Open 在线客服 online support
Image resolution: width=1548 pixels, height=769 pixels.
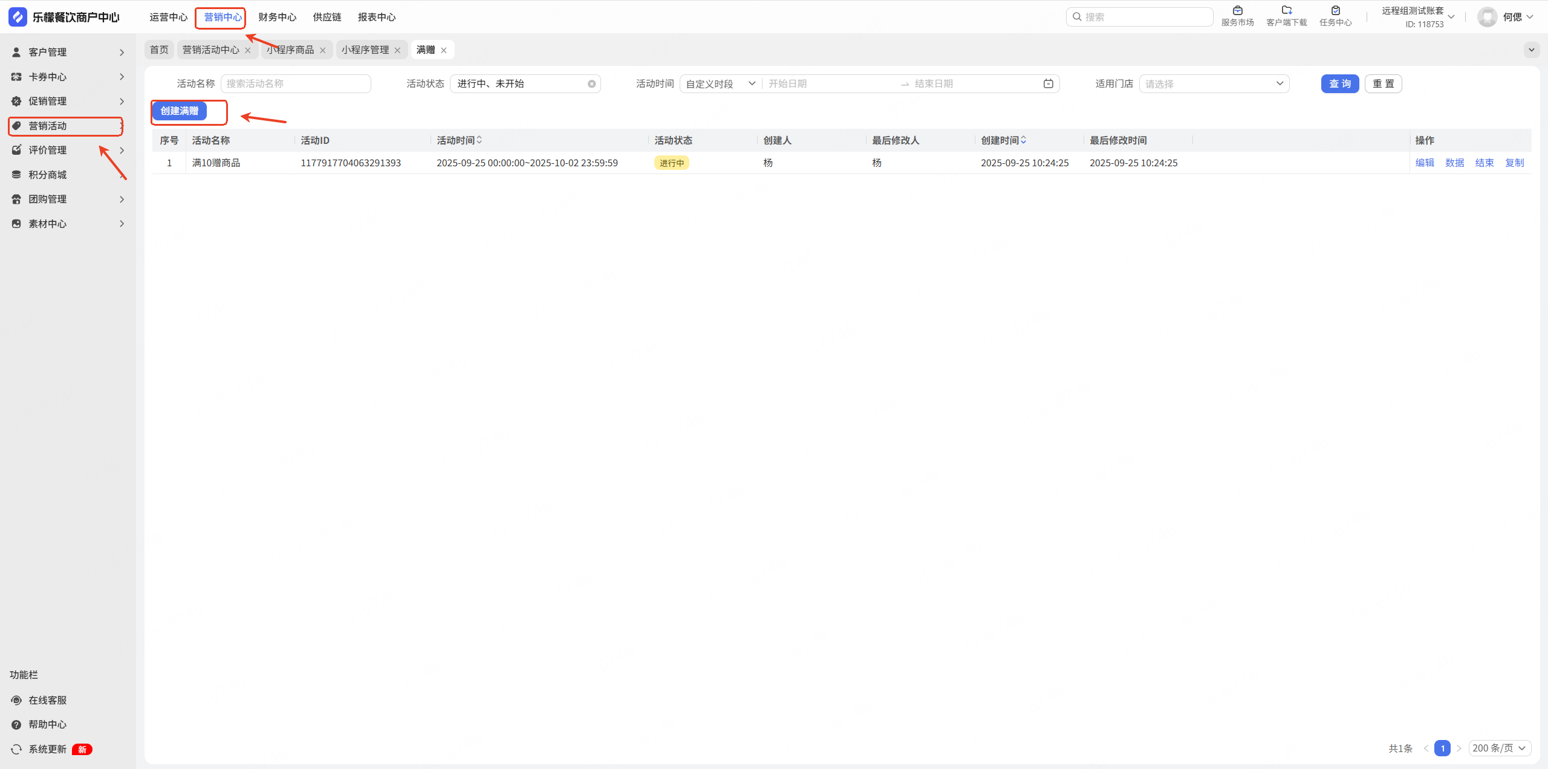(x=47, y=700)
